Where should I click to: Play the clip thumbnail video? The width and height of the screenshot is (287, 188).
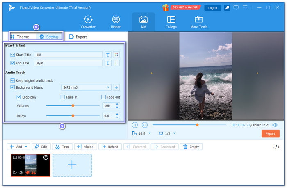[x=15, y=172]
